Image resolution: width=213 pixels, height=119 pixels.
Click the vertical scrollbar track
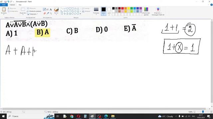tap(212, 62)
